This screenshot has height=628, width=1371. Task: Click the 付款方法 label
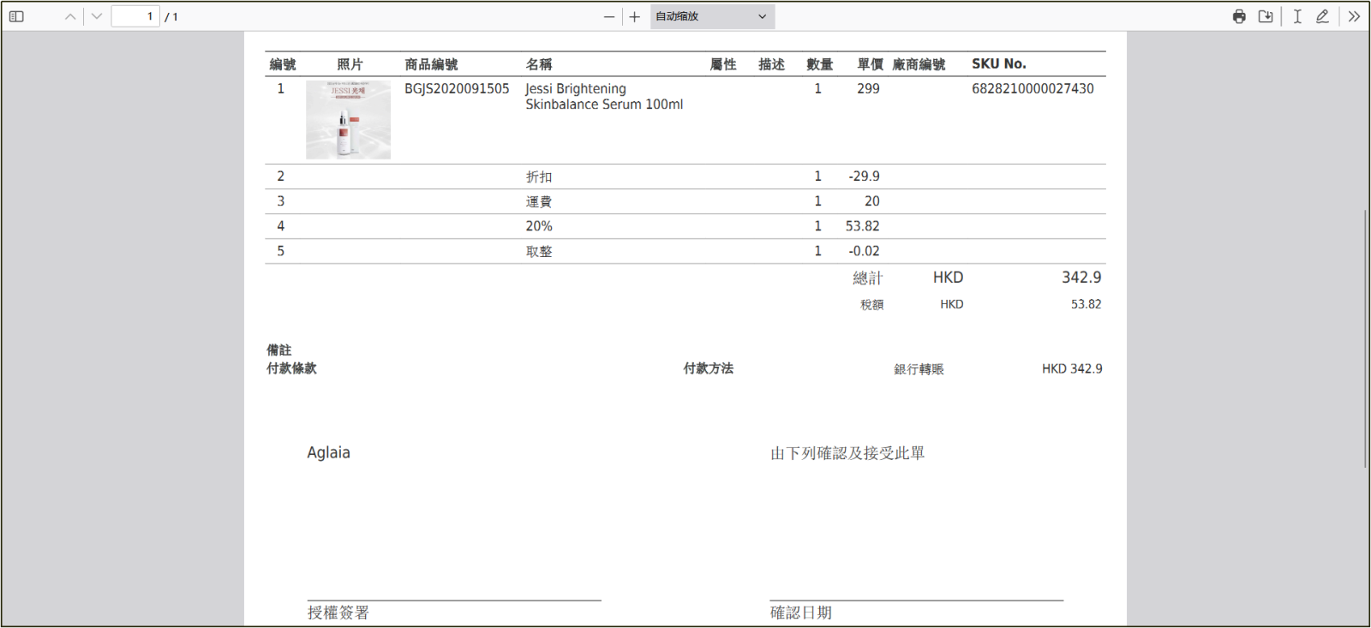(708, 368)
